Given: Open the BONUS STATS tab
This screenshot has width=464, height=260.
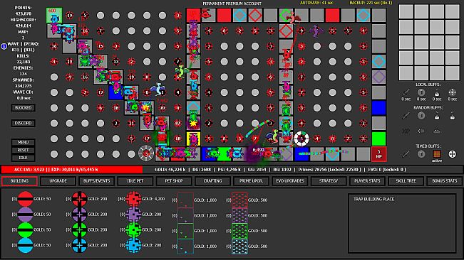Looking at the screenshot, I should tap(445, 181).
